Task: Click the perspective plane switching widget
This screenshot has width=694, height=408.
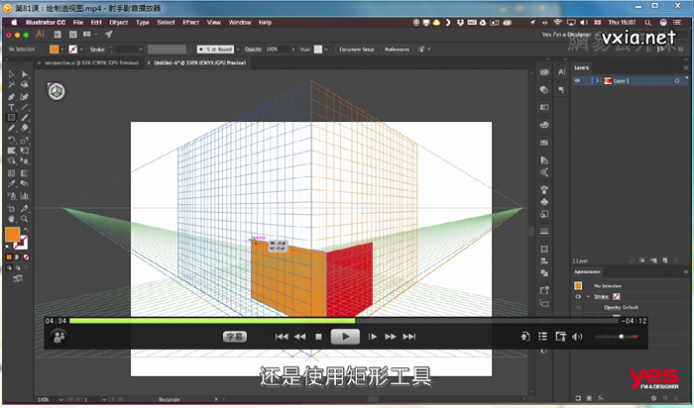Action: point(57,91)
